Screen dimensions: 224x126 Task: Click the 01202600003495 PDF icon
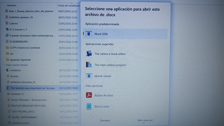tap(7, 42)
